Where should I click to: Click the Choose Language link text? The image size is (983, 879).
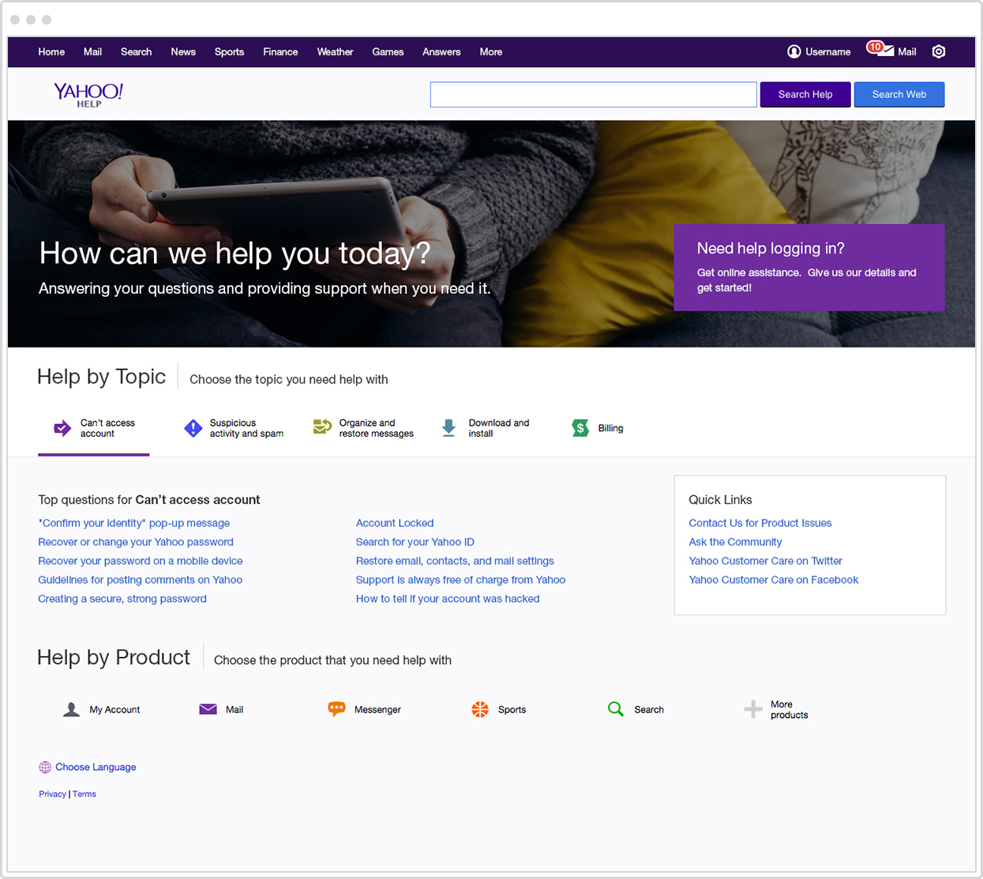[96, 767]
